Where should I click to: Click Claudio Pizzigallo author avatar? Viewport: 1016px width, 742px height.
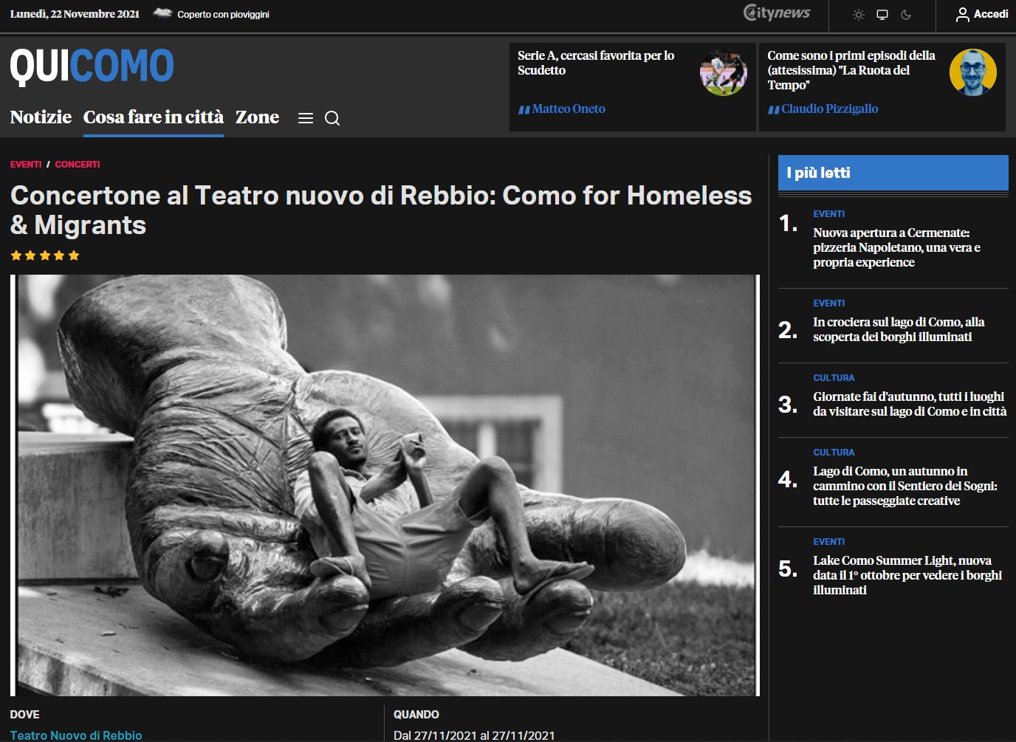pos(973,72)
